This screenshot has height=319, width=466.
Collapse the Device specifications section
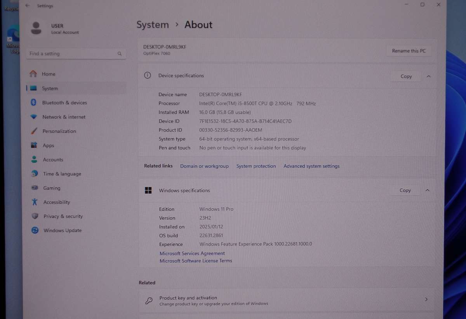pos(428,76)
